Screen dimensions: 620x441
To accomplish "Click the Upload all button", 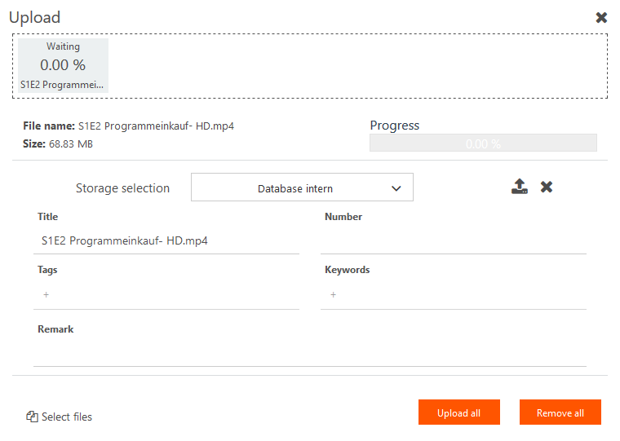I will click(x=459, y=412).
